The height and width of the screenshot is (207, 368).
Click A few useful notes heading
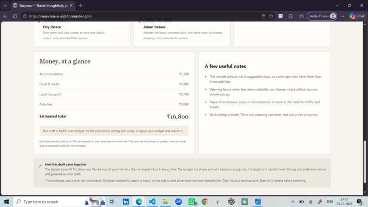click(225, 66)
